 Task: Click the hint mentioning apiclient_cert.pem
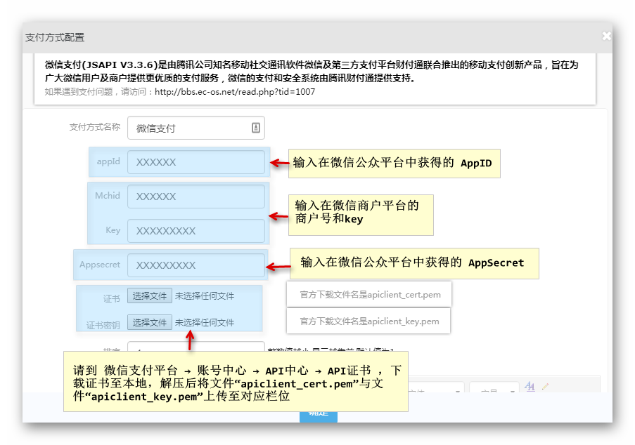click(x=370, y=295)
